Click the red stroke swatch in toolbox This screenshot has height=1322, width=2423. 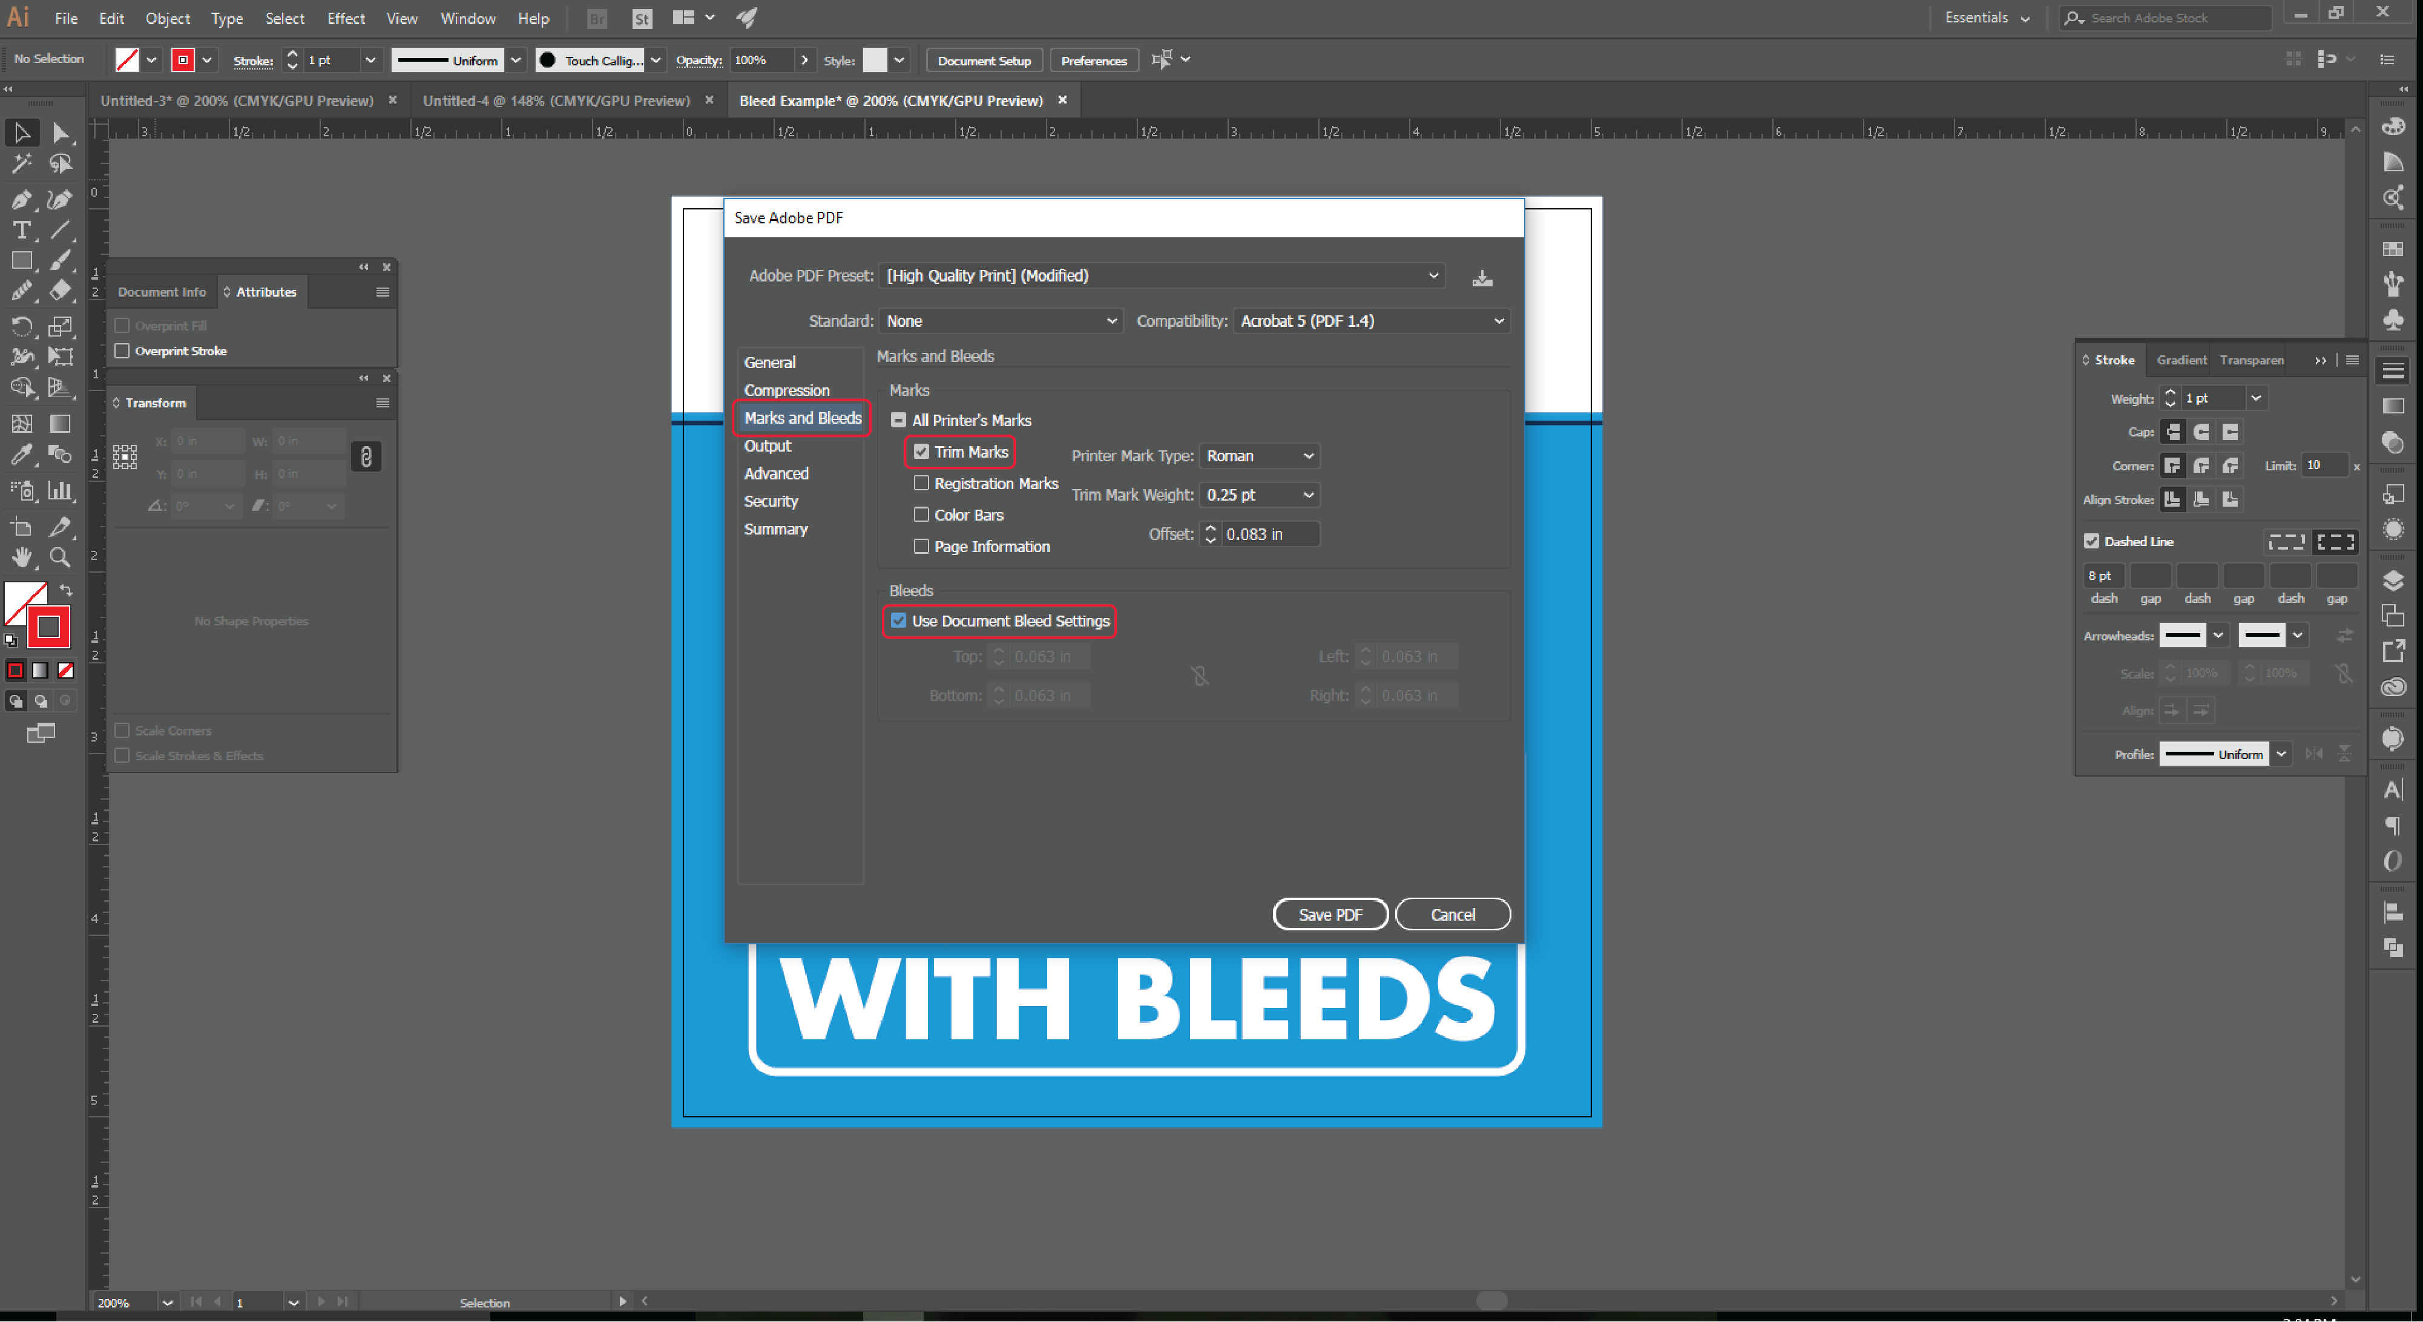(x=48, y=628)
